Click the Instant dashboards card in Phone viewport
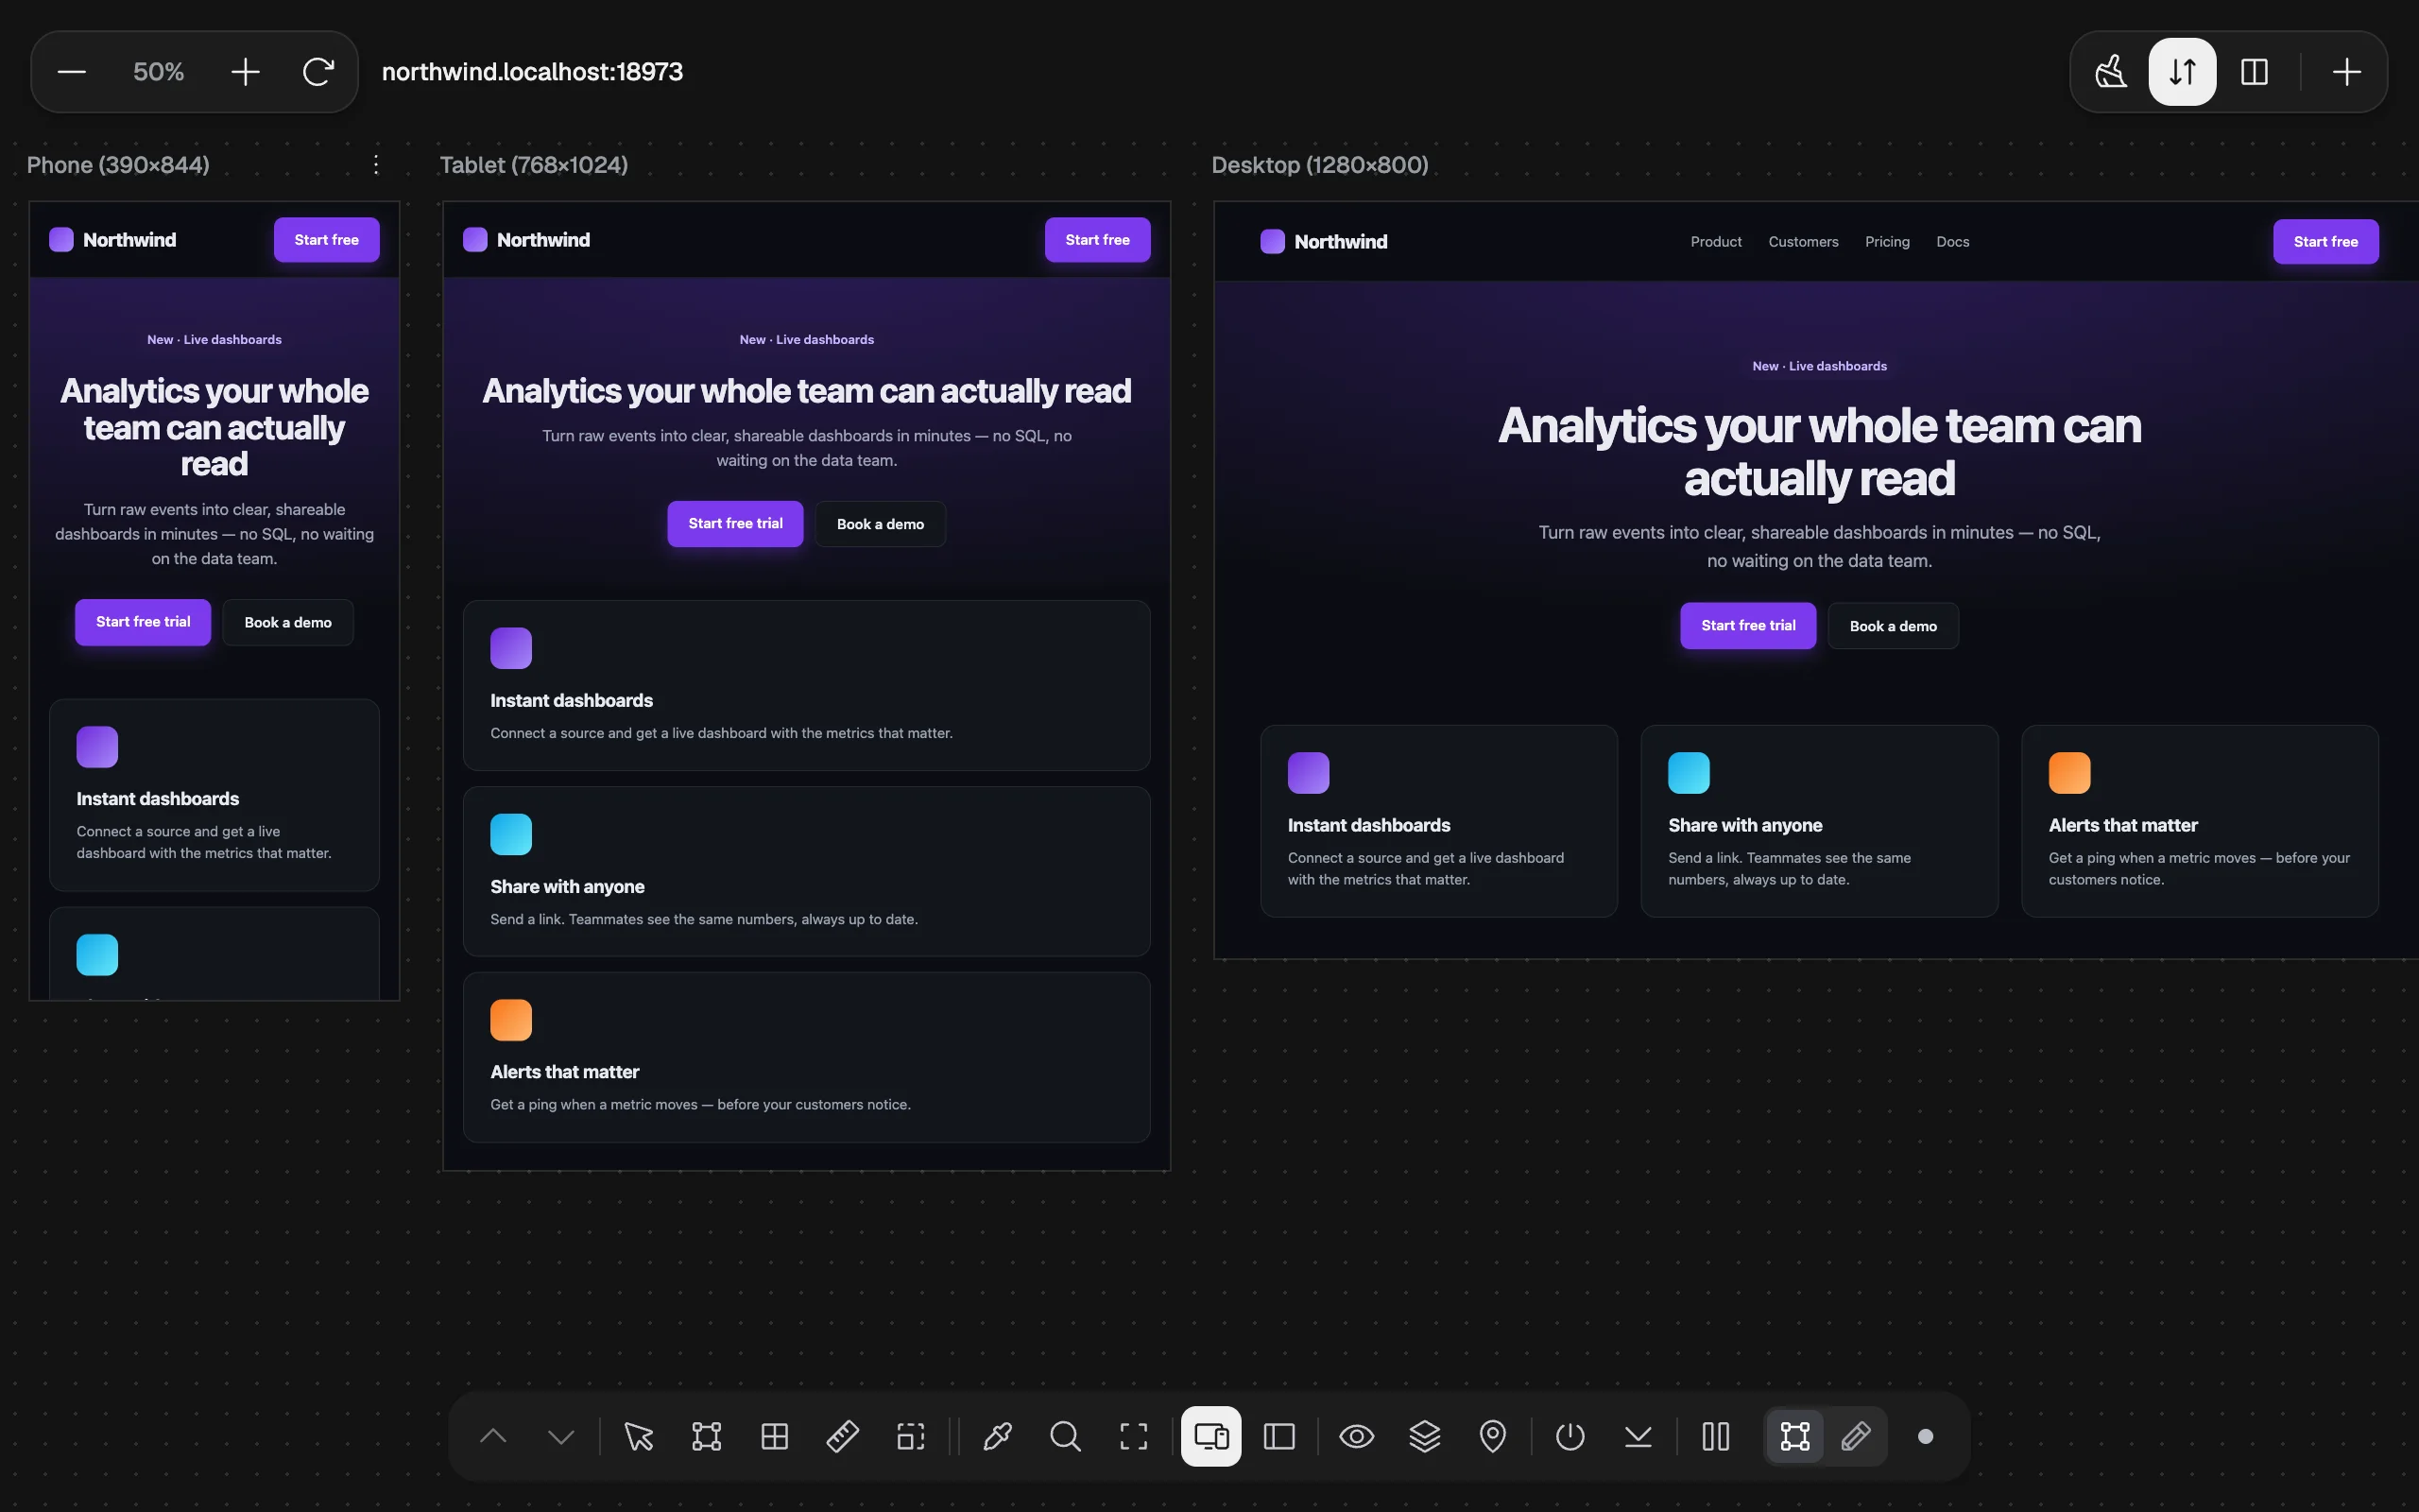This screenshot has width=2419, height=1512. click(214, 795)
